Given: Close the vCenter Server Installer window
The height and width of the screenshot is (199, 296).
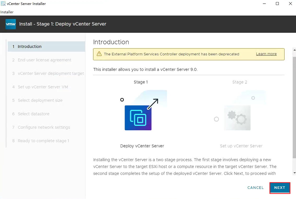Looking at the screenshot, I should pos(290,4).
